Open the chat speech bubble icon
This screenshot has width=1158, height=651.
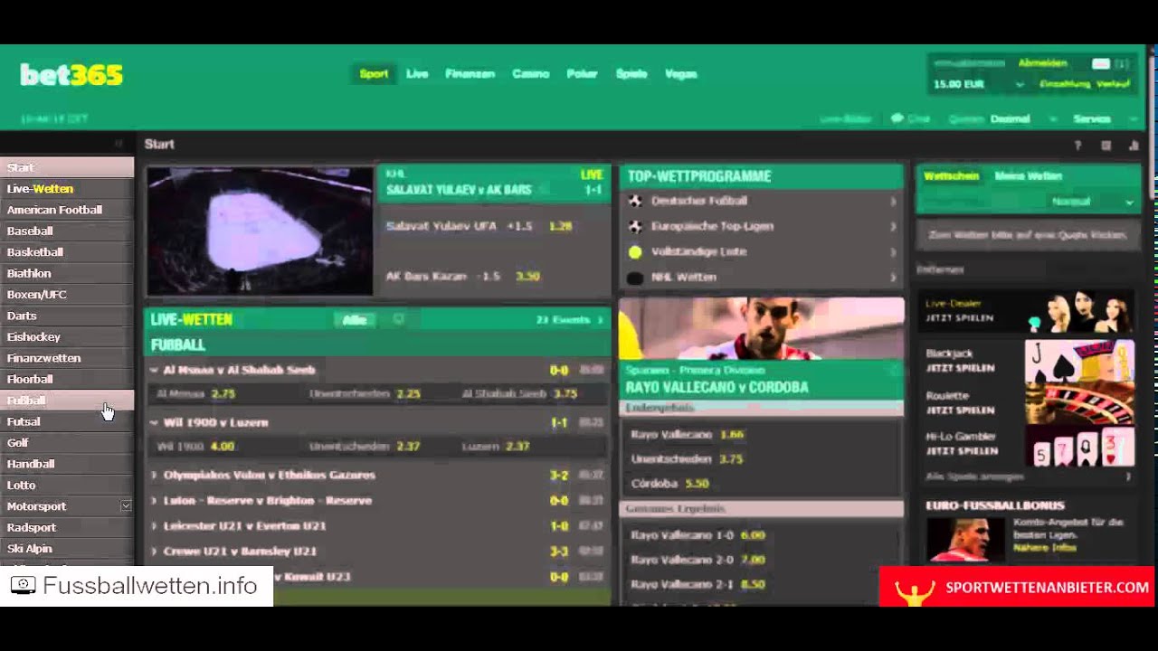tap(897, 118)
